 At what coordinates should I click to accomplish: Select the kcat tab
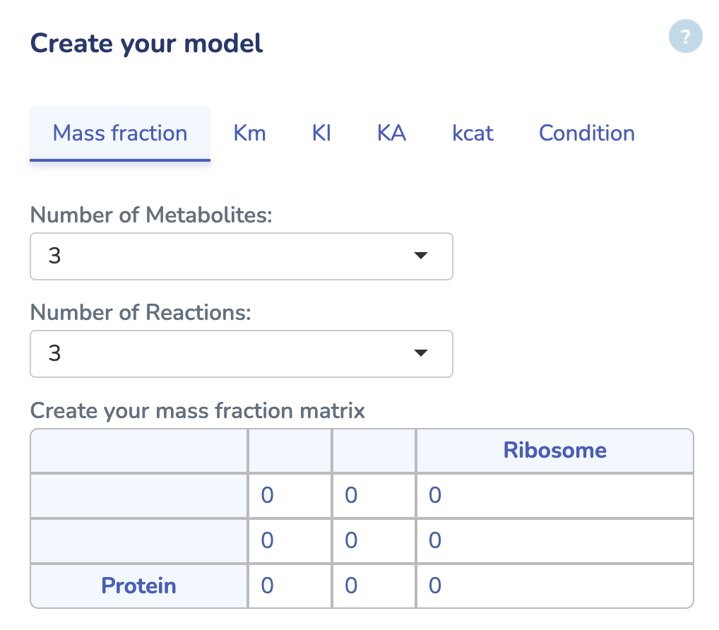click(473, 133)
